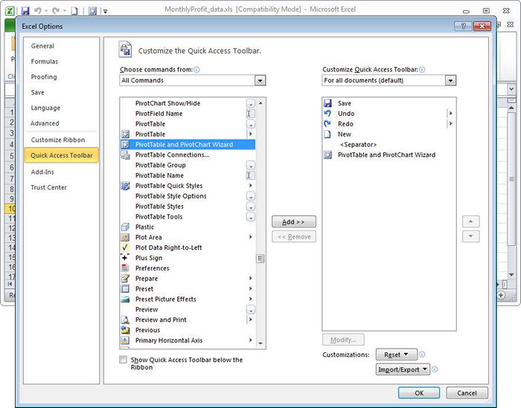Select the Preset Picture Effects icon
Image resolution: width=521 pixels, height=408 pixels.
pos(125,299)
